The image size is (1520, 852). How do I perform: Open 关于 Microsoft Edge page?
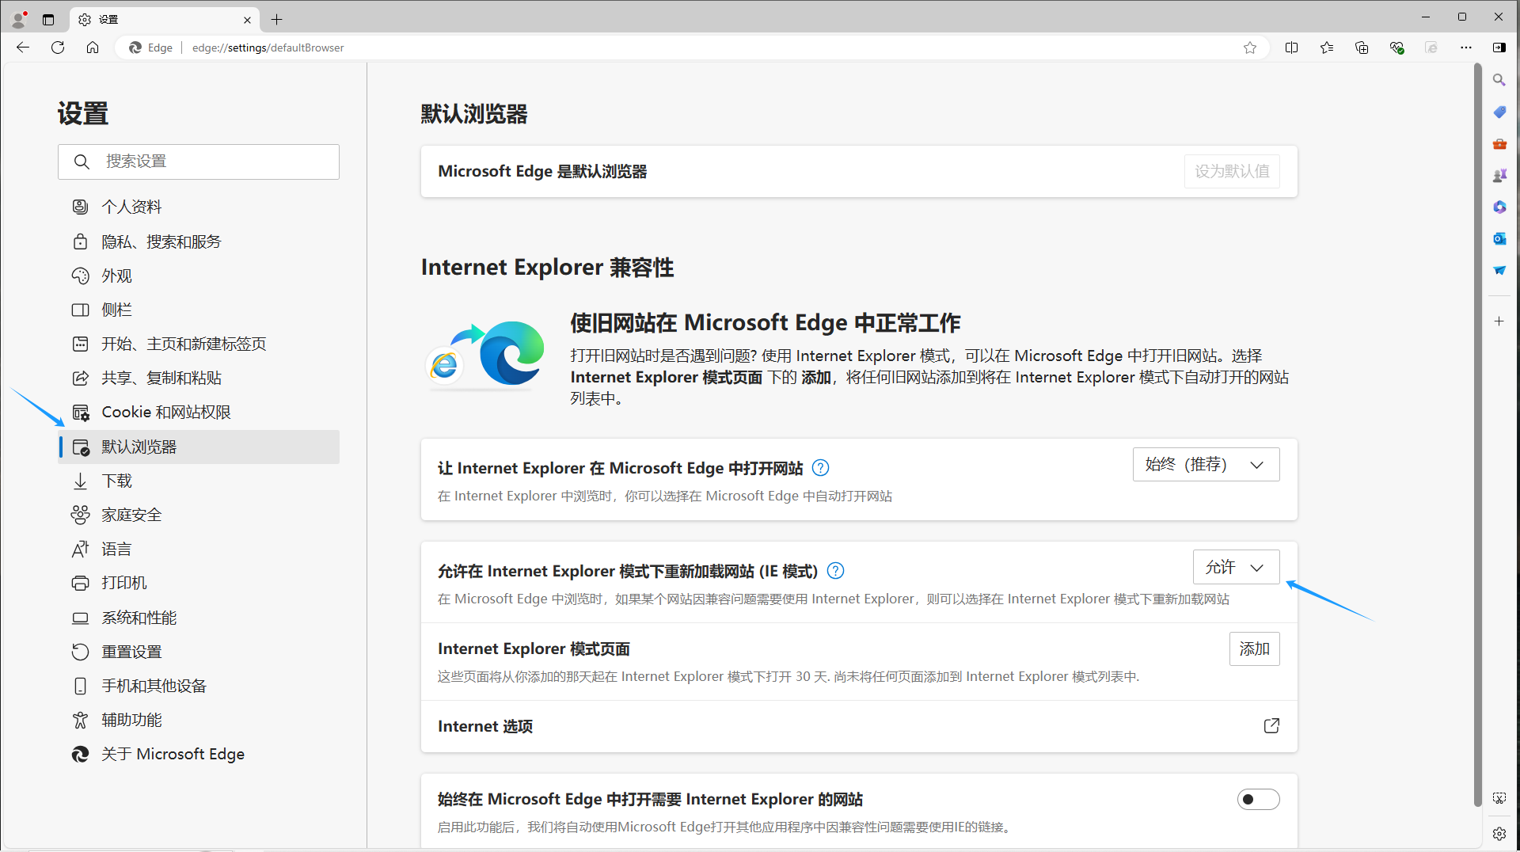pos(173,755)
